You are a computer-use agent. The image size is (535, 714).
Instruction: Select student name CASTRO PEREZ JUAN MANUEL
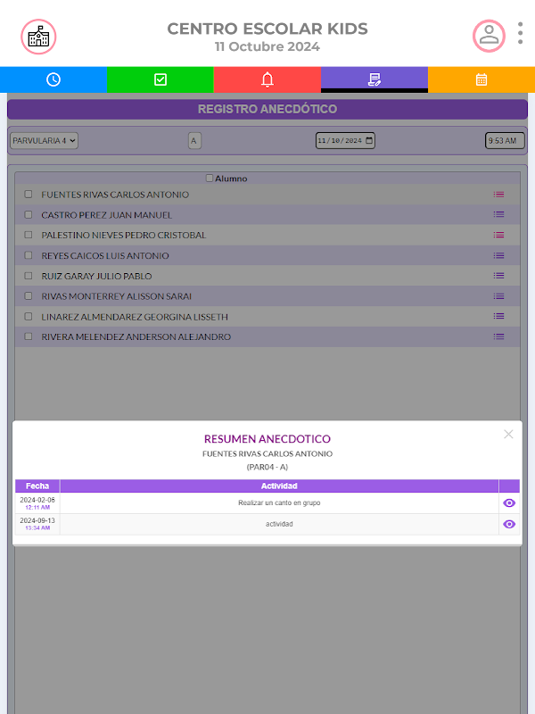tap(106, 215)
